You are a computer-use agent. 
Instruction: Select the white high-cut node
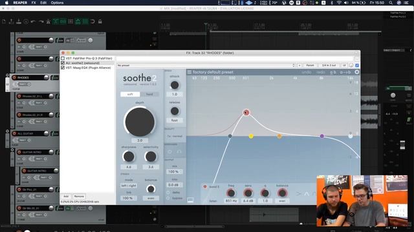tap(351, 136)
